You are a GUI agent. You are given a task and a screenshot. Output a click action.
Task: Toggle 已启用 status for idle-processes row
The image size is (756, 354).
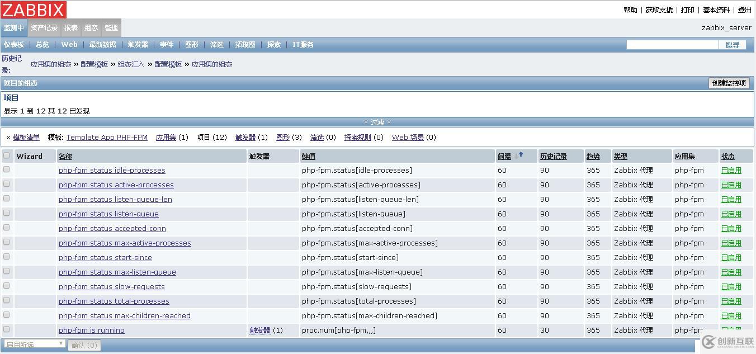(731, 171)
